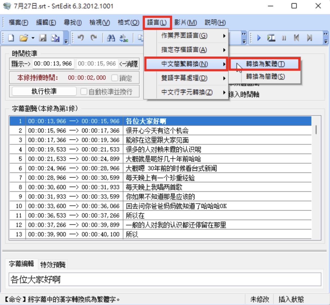Click the Play video button

pos(259,38)
